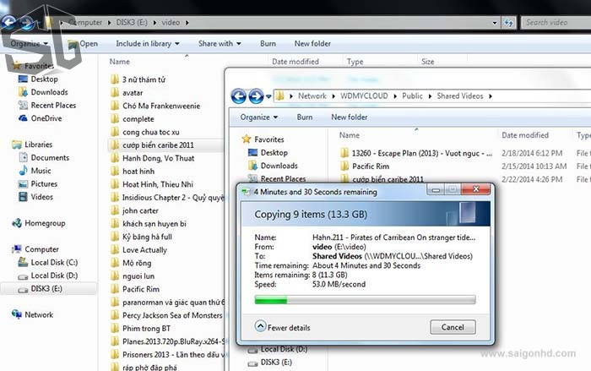Click Back arrow in Shared Videos window
This screenshot has width=591, height=371.
coord(239,96)
